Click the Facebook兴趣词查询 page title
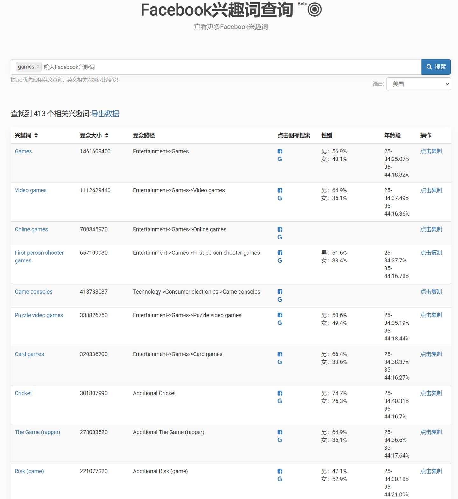Screen dimensions: 458x499 point(217,10)
